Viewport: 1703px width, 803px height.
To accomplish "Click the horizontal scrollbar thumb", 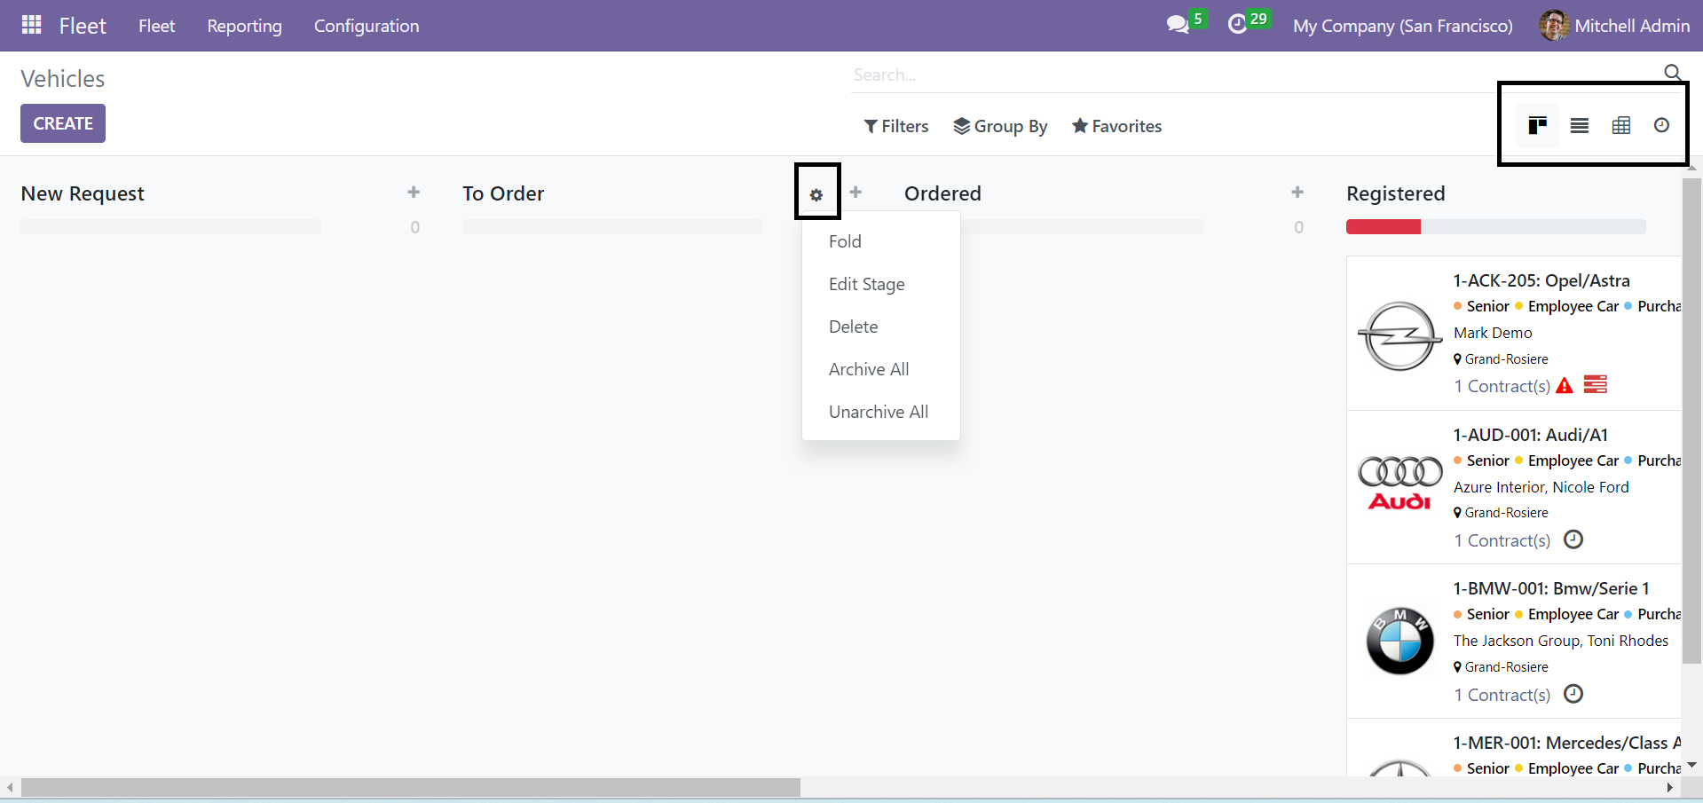I will 411,787.
